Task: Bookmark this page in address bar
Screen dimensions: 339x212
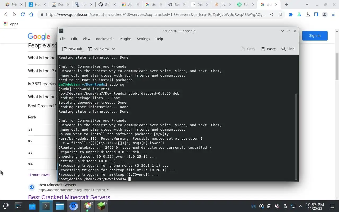Action: (x=280, y=15)
